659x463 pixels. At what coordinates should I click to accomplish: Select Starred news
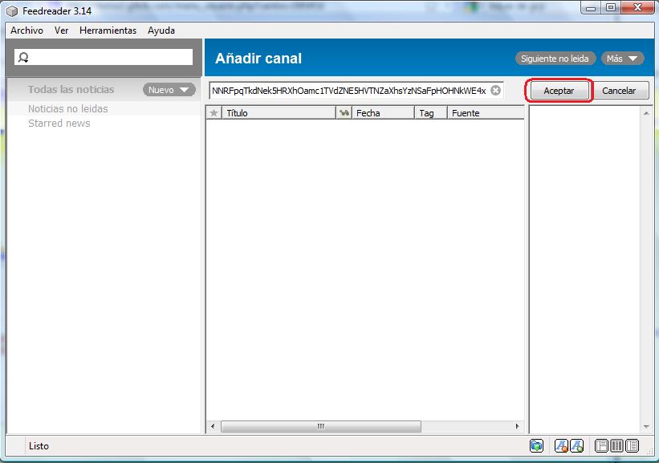[x=59, y=123]
